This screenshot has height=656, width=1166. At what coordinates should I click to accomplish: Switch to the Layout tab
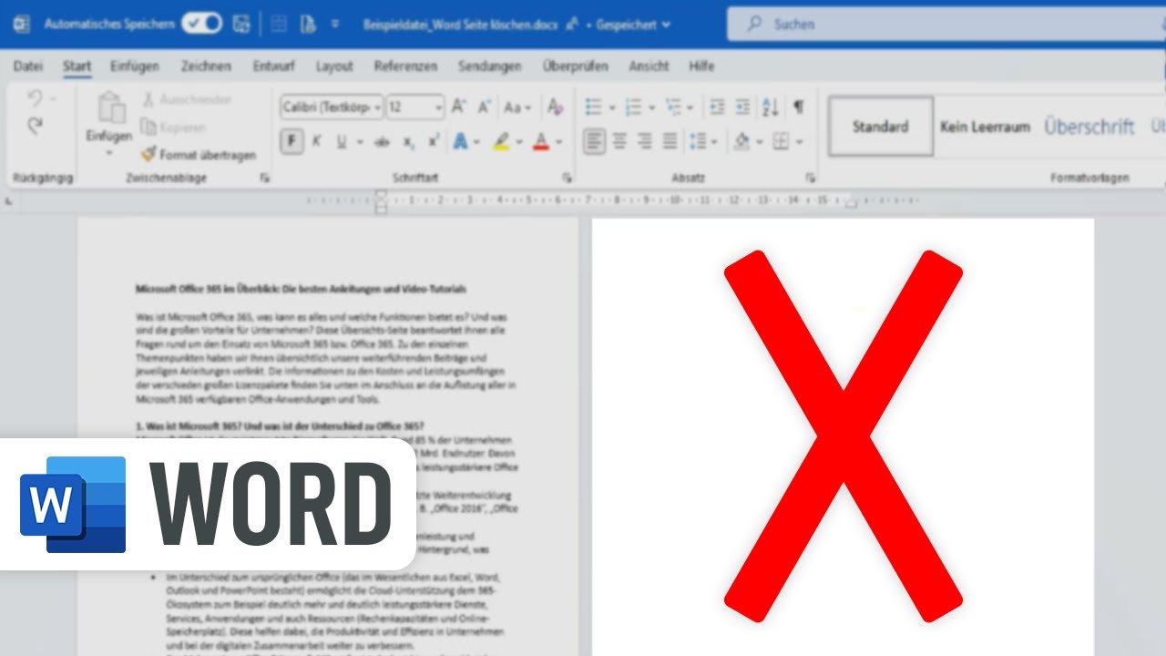tap(334, 66)
